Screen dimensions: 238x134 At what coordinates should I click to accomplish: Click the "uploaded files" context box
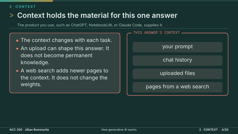click(177, 74)
